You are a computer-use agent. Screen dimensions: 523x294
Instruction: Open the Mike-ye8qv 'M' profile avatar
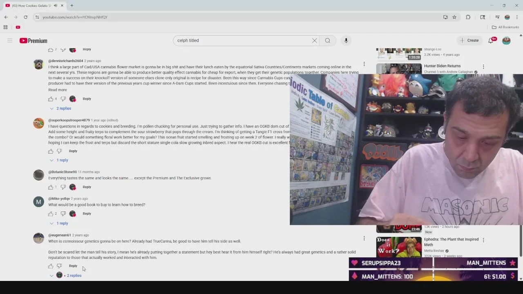pos(38,202)
